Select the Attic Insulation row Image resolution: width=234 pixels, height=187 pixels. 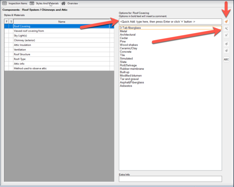61,45
